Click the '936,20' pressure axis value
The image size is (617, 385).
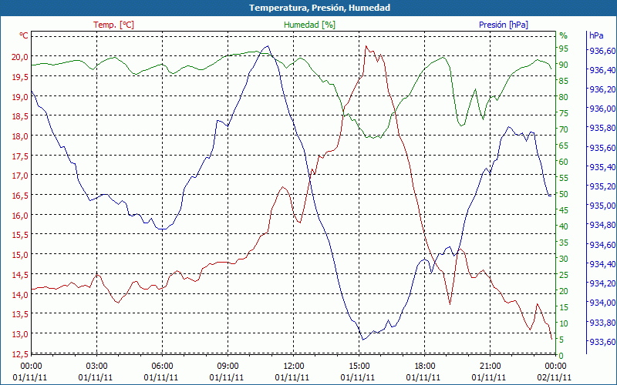tap(602, 89)
